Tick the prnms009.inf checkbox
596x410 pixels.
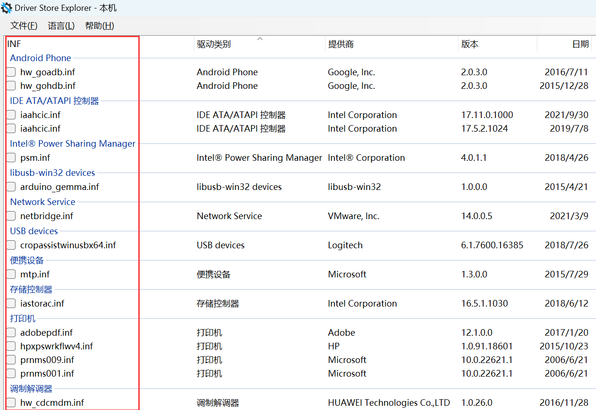pos(11,360)
